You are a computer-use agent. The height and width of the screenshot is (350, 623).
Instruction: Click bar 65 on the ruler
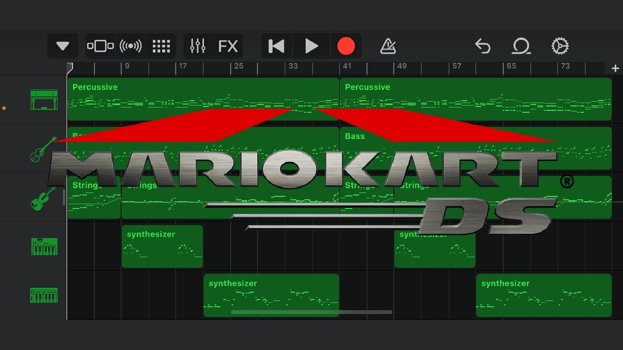click(511, 66)
